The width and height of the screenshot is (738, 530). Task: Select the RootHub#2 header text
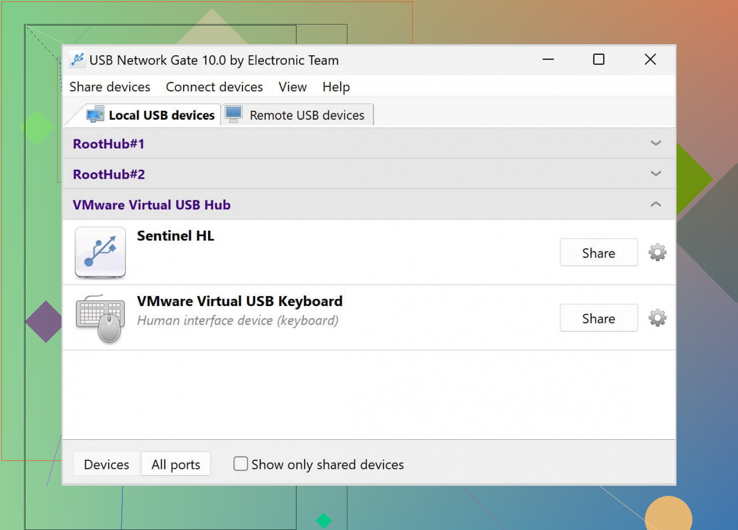point(109,174)
